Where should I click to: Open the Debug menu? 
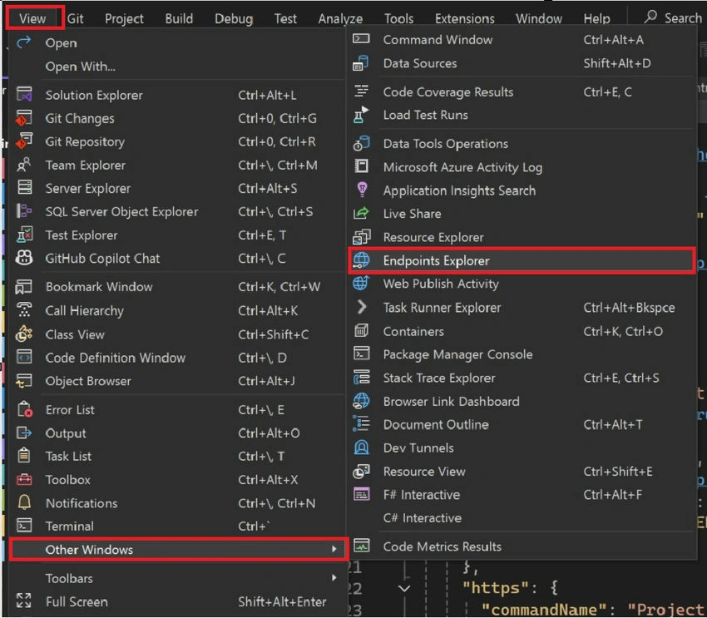[x=234, y=18]
